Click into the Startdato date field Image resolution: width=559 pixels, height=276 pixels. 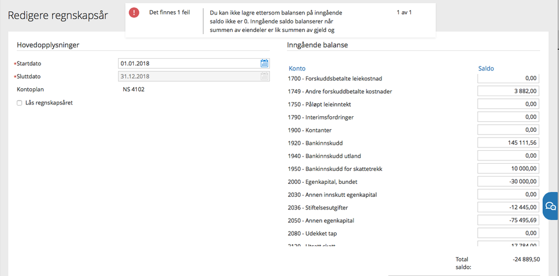click(194, 63)
